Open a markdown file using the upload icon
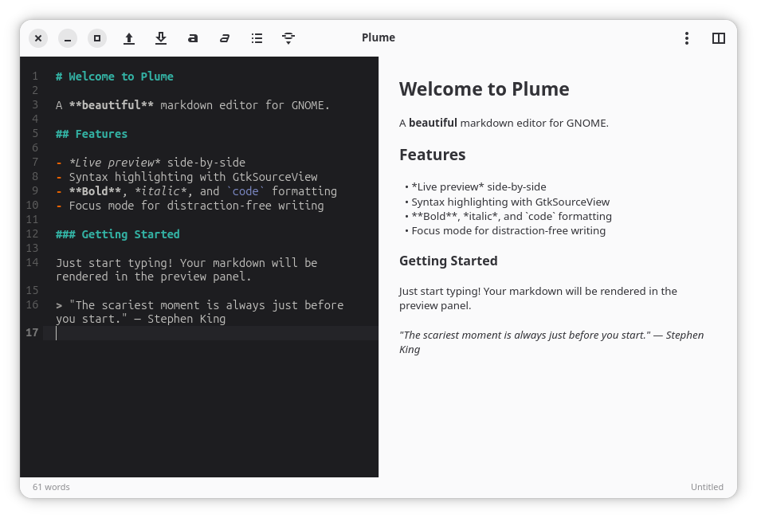 coord(128,37)
